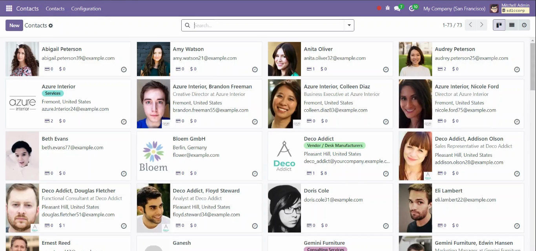
Task: Open the debug bug icon menu
Action: (388, 8)
